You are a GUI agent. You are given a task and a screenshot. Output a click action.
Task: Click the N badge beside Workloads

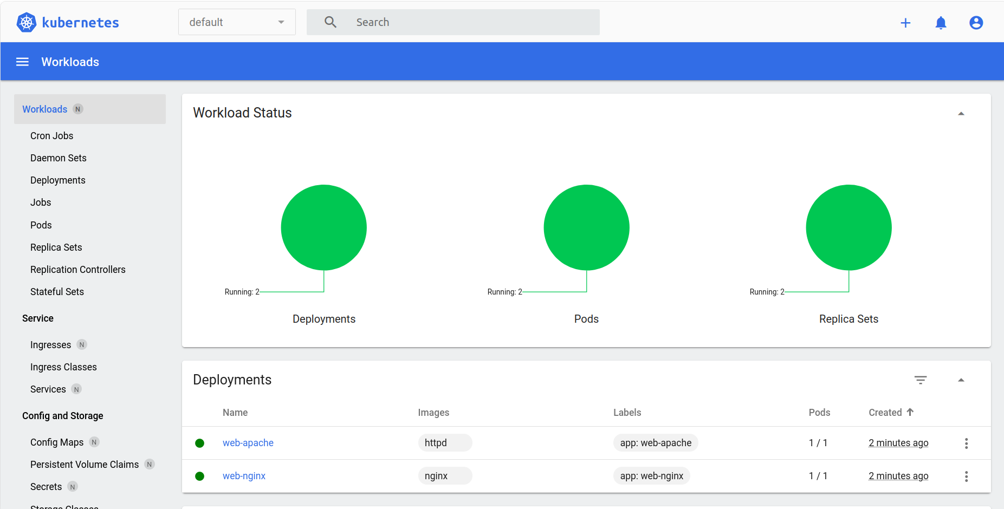pos(78,109)
